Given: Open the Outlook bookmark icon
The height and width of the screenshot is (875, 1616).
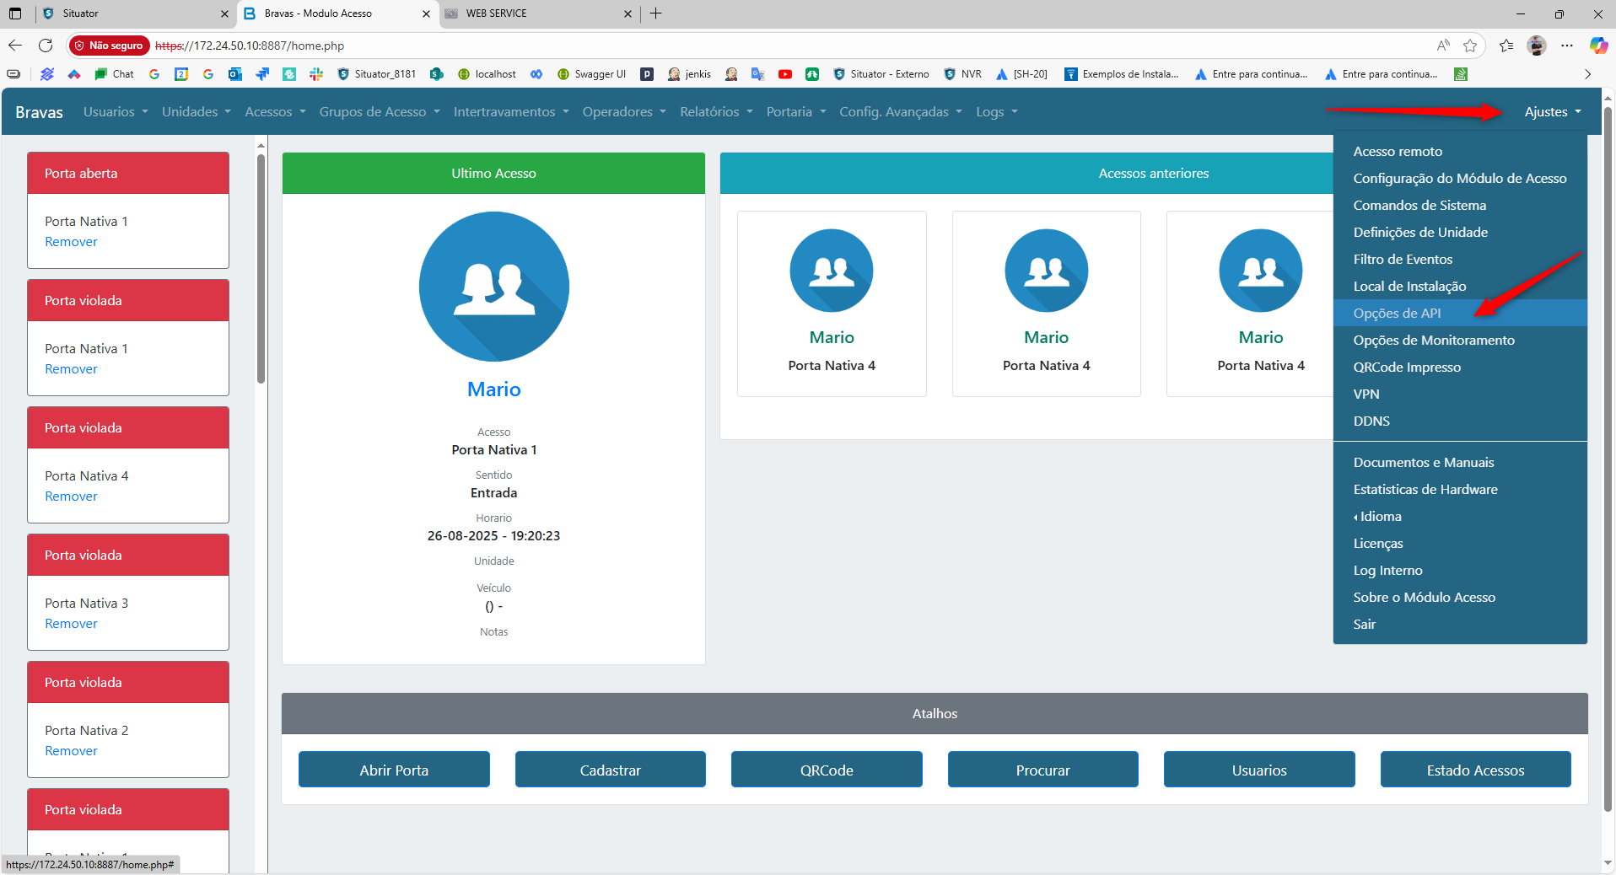Looking at the screenshot, I should (235, 74).
